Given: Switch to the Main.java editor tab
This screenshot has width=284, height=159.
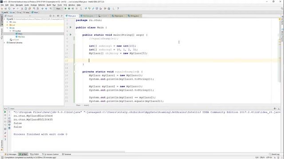Looking at the screenshot, I should pyautogui.click(x=72, y=16).
